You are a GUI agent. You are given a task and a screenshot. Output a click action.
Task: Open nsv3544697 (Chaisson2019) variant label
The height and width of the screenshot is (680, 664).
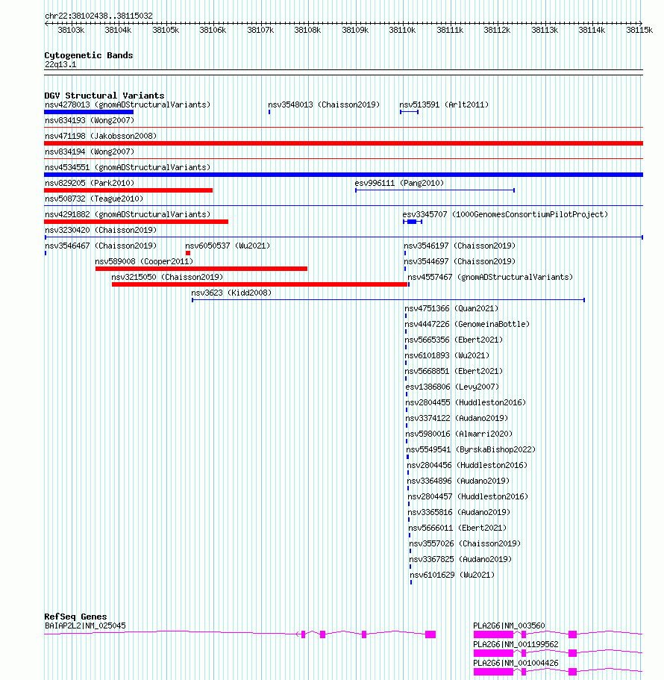pos(460,261)
